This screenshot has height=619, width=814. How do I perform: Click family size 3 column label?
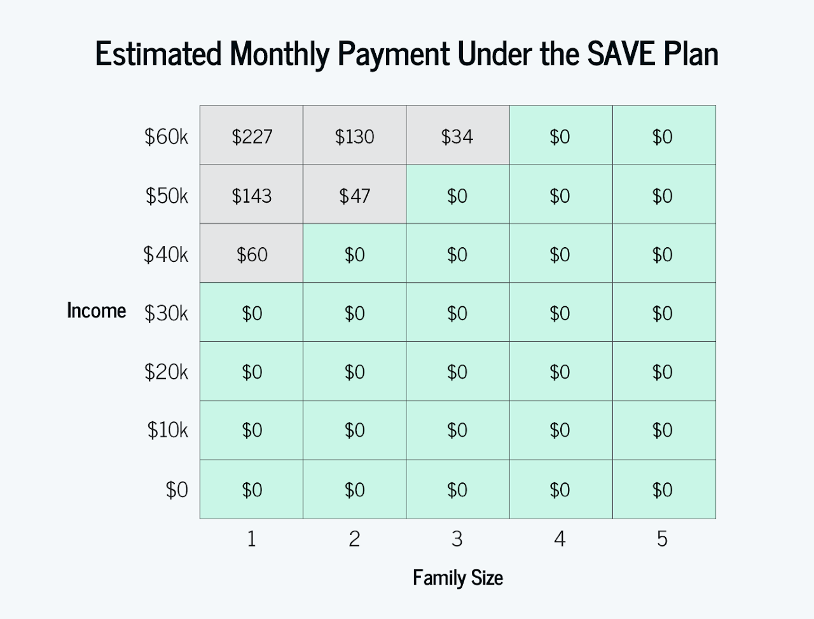point(457,539)
